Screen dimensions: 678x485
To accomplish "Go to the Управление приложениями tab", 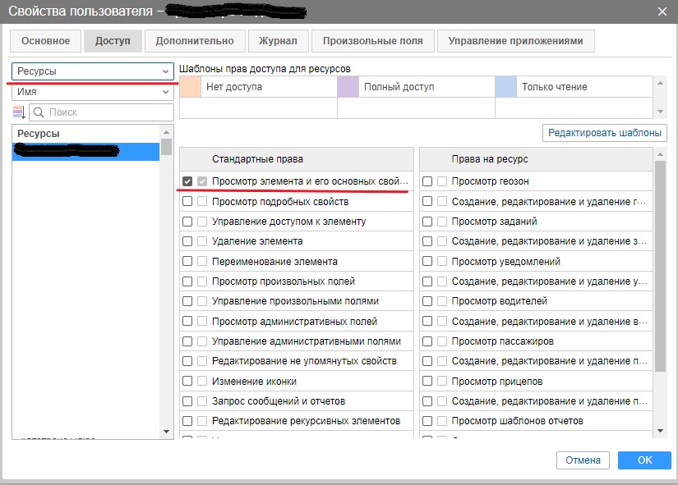I will click(516, 41).
